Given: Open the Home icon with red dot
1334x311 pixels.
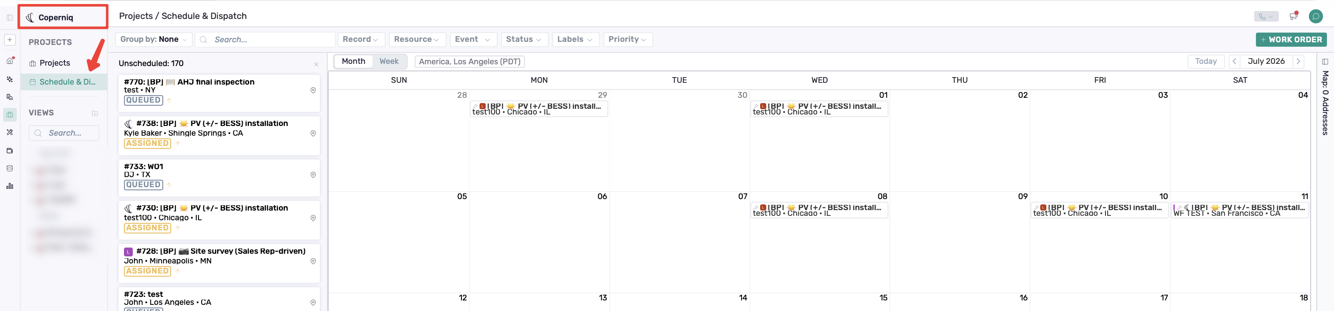Looking at the screenshot, I should [x=9, y=60].
